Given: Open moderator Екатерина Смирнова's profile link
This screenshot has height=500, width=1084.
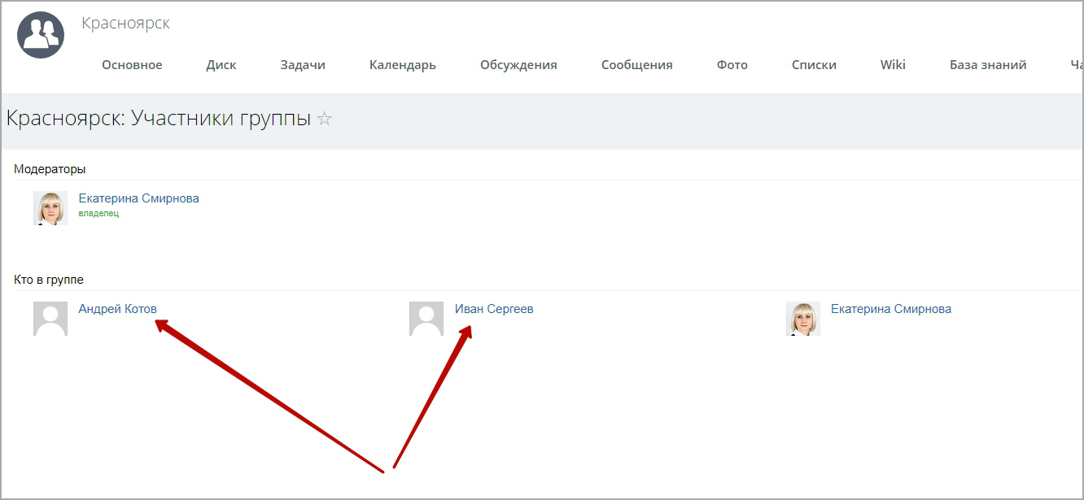Looking at the screenshot, I should coord(138,198).
